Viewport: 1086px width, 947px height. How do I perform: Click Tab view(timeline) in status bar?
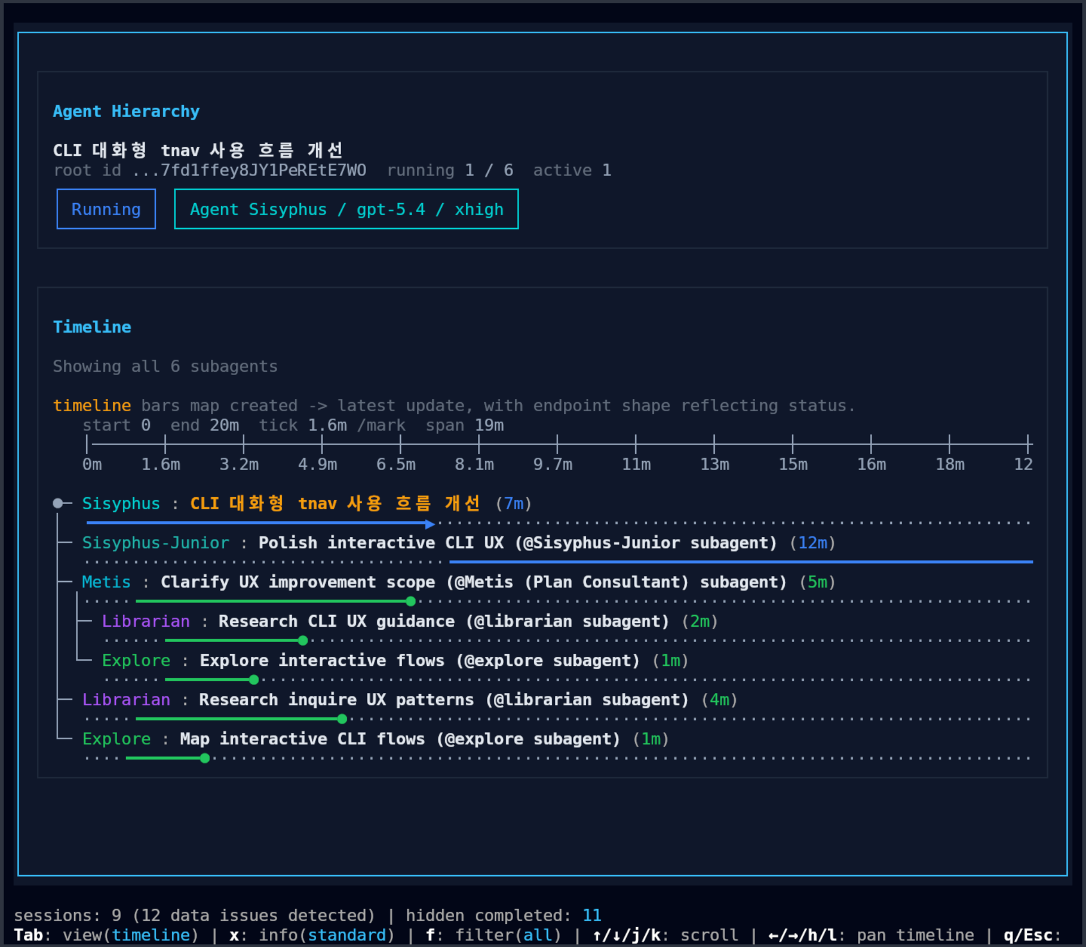point(106,935)
